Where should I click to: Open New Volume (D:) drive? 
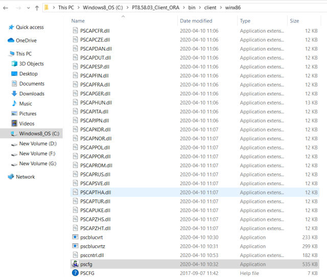click(x=38, y=144)
